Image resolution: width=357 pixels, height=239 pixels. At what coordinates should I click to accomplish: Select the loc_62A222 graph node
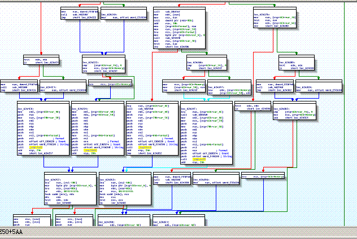tap(103, 64)
